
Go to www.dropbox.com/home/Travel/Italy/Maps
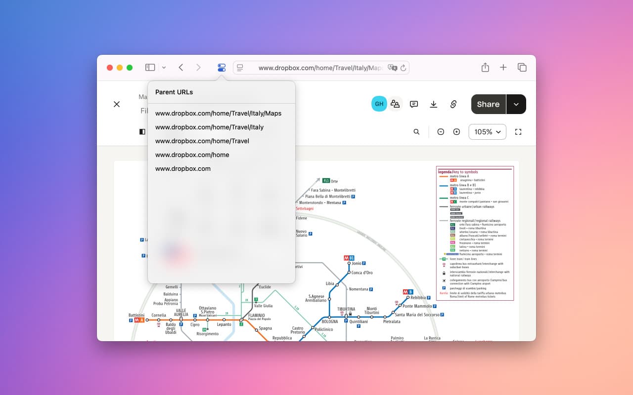coord(218,113)
